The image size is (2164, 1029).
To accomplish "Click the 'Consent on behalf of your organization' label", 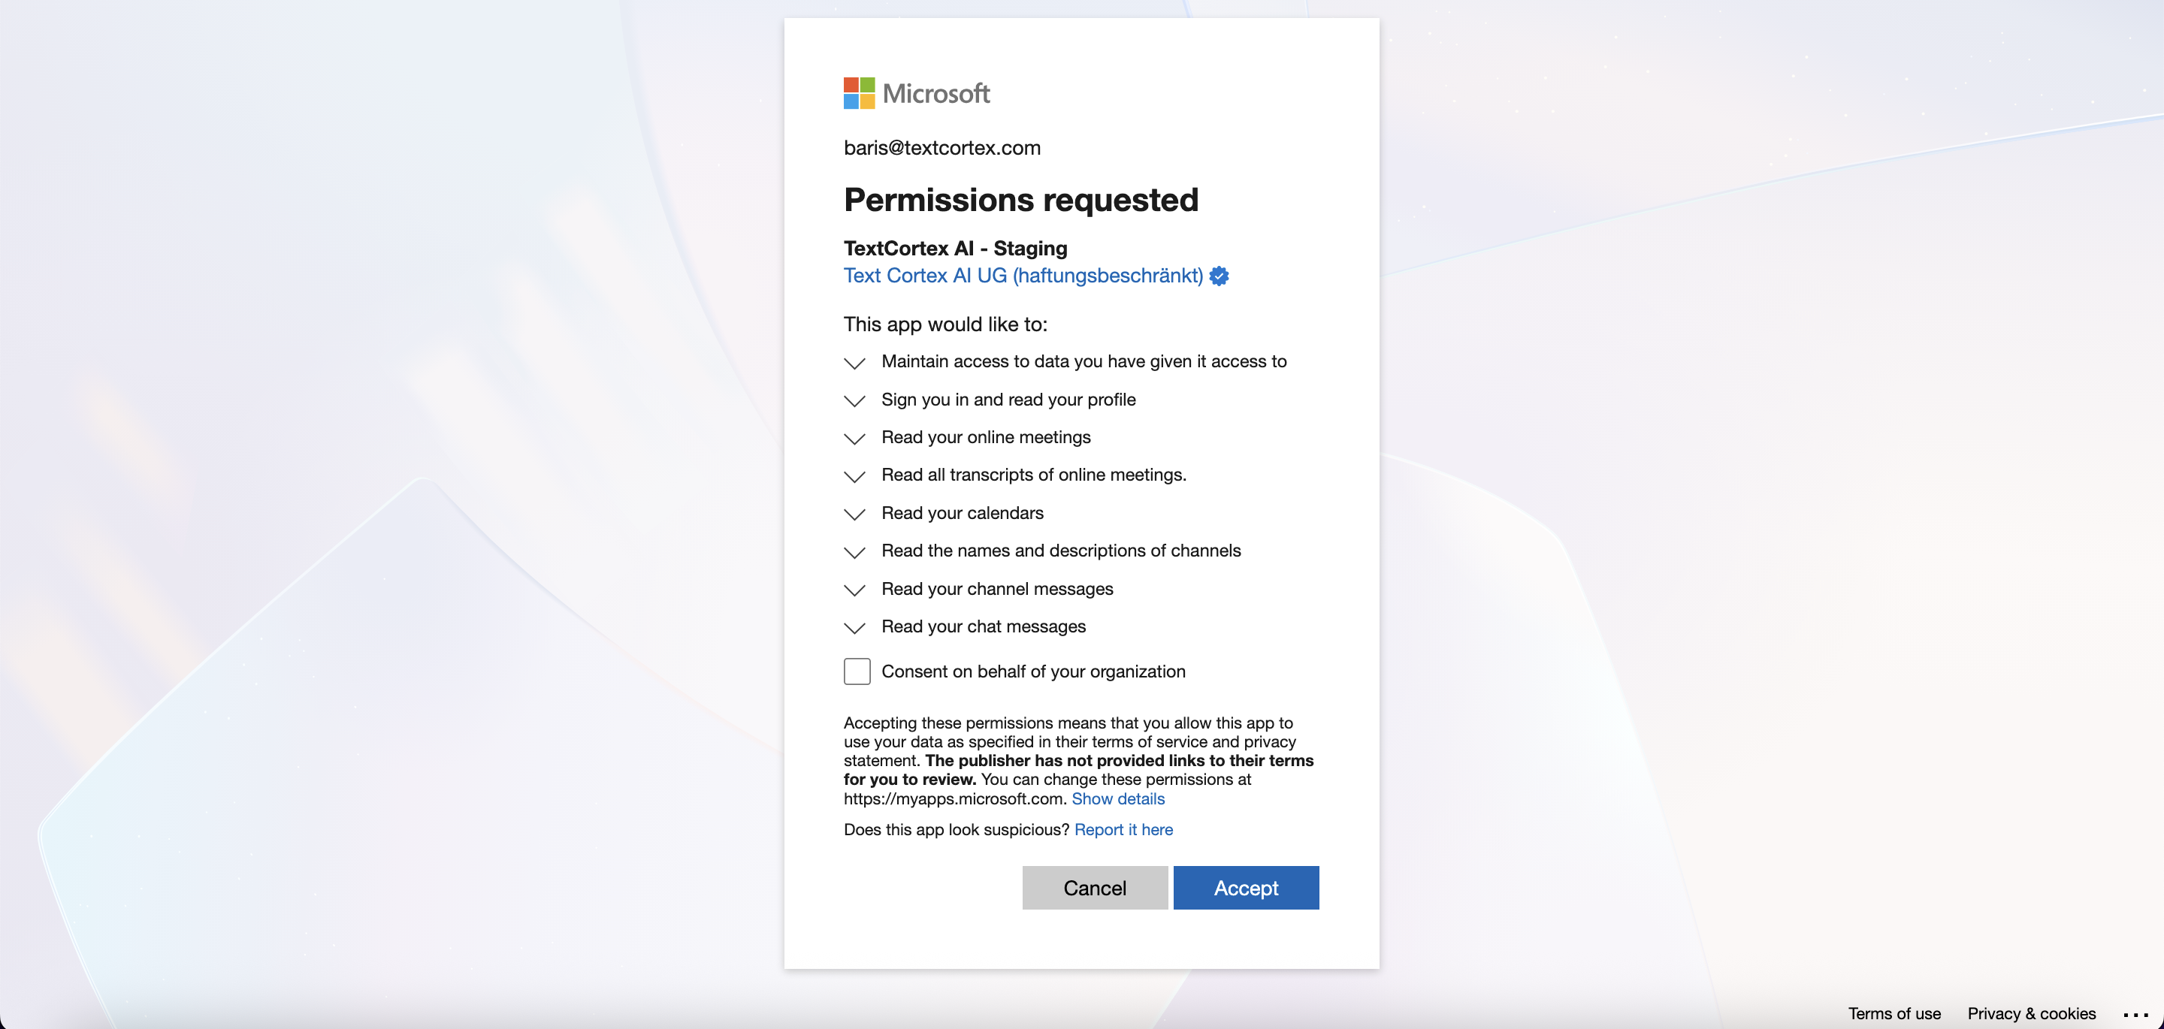I will [x=1033, y=671].
